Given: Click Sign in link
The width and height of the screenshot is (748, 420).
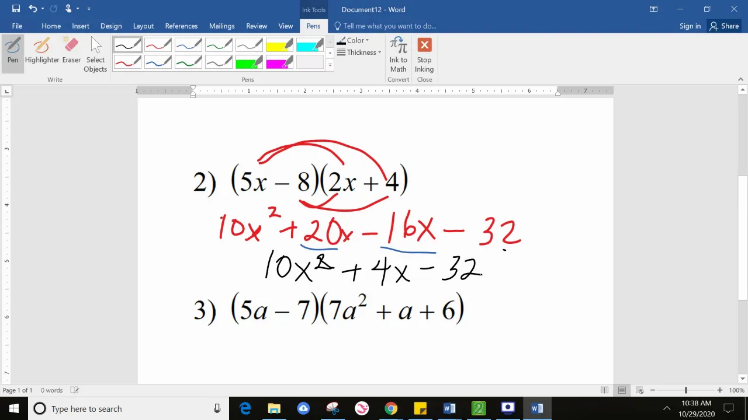Looking at the screenshot, I should (690, 26).
